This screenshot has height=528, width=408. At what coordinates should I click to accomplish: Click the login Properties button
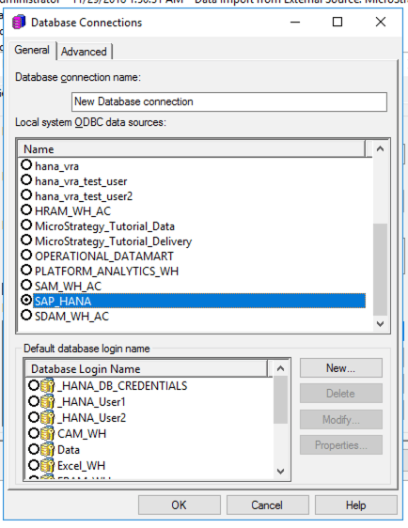pyautogui.click(x=341, y=445)
